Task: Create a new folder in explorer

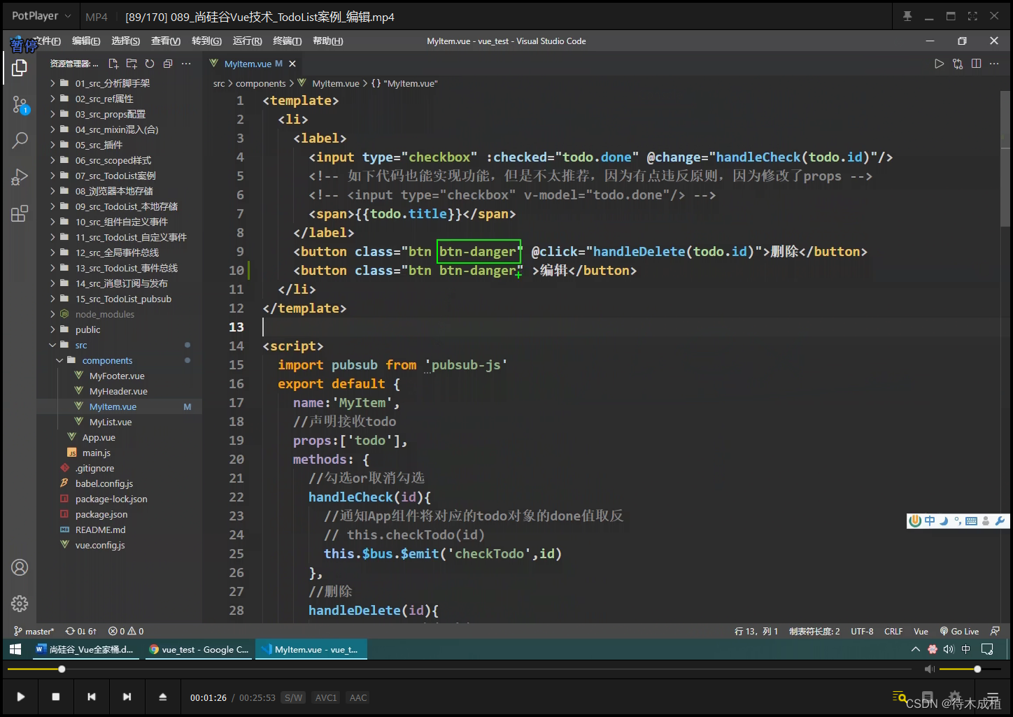Action: (132, 64)
